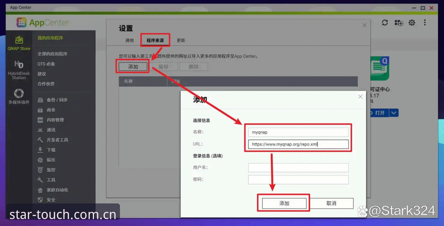Open QTS 必备 section

tap(46, 64)
